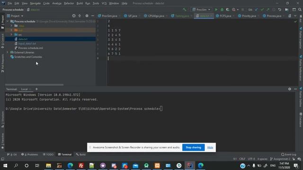Click the locate-file target icon in Project panel
This screenshot has height=170, width=303.
click(74, 16)
